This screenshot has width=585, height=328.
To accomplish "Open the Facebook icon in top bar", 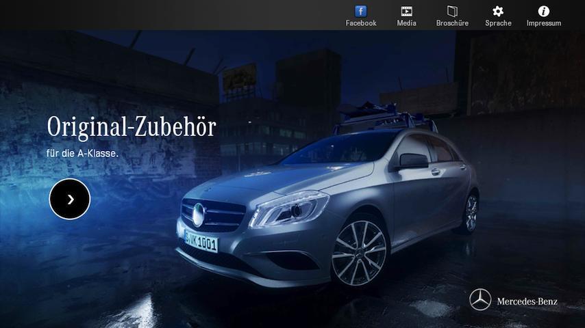I will click(x=360, y=11).
